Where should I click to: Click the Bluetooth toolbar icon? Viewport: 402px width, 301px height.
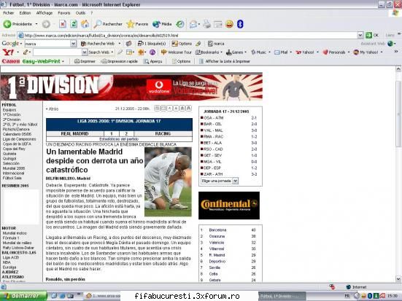click(x=240, y=24)
